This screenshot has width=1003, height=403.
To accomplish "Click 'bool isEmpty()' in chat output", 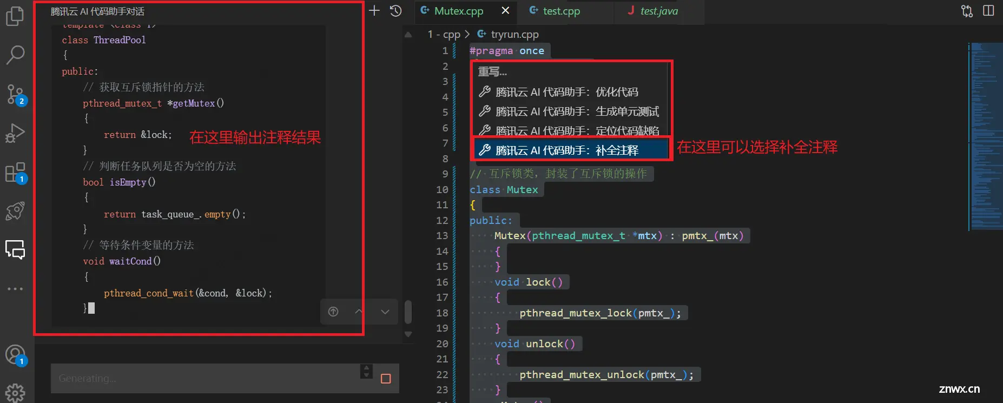I will tap(119, 182).
